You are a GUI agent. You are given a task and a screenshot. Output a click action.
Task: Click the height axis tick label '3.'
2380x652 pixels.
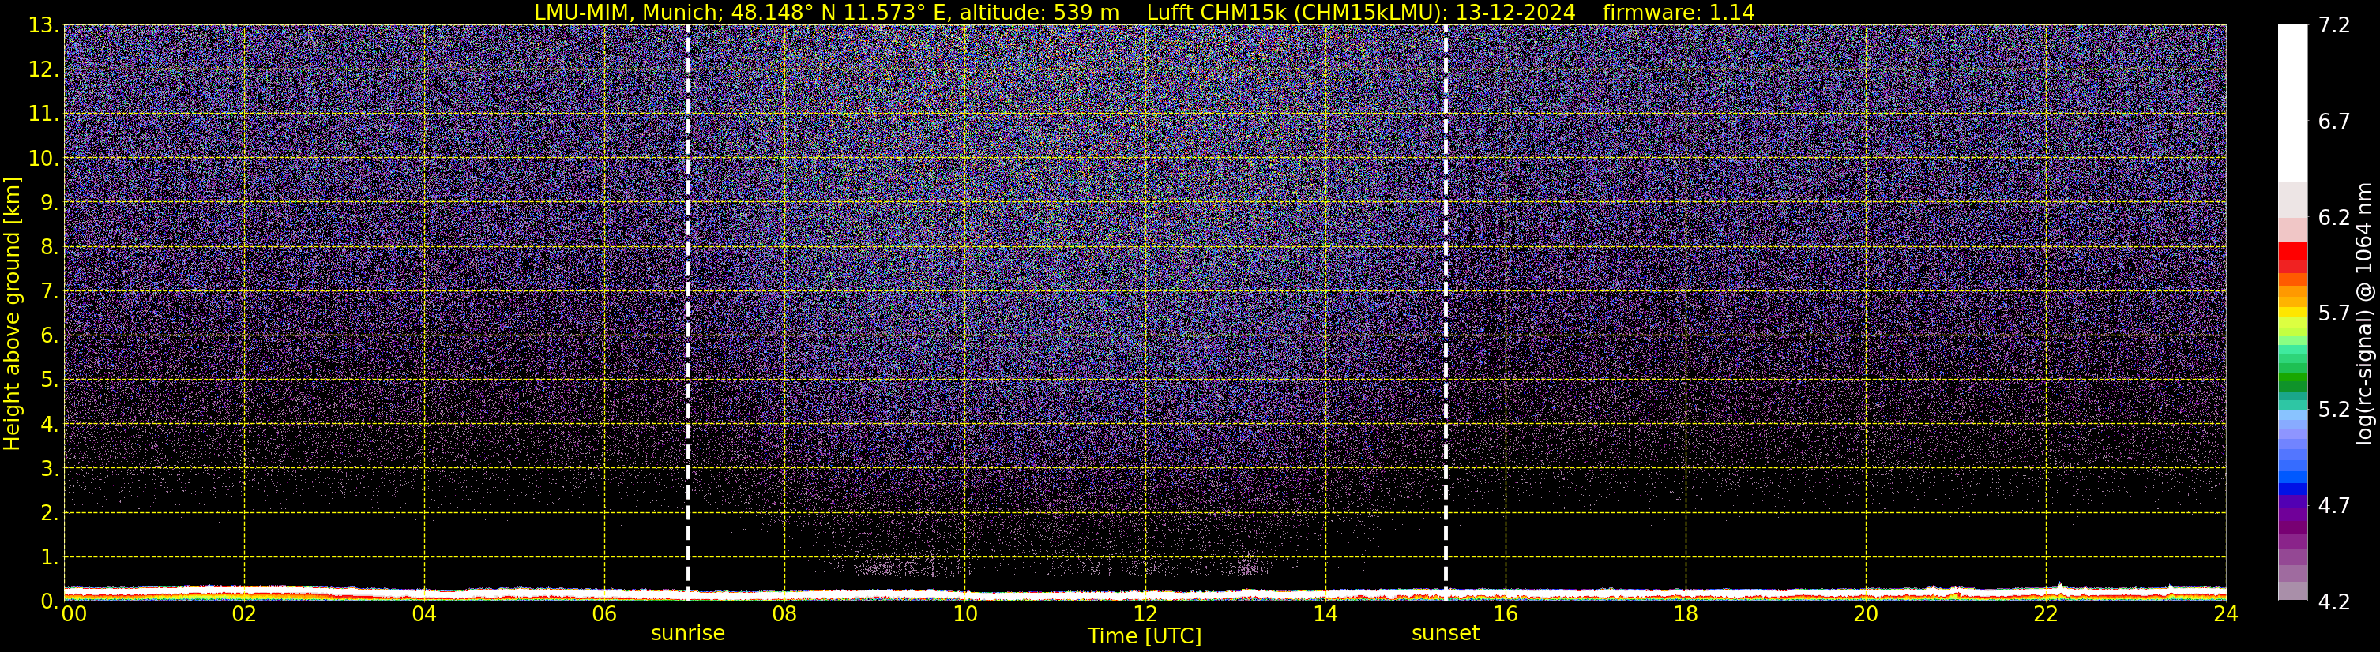pos(49,468)
